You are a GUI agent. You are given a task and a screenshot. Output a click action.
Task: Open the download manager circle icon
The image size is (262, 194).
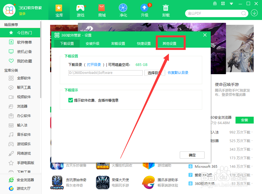coord(254,13)
